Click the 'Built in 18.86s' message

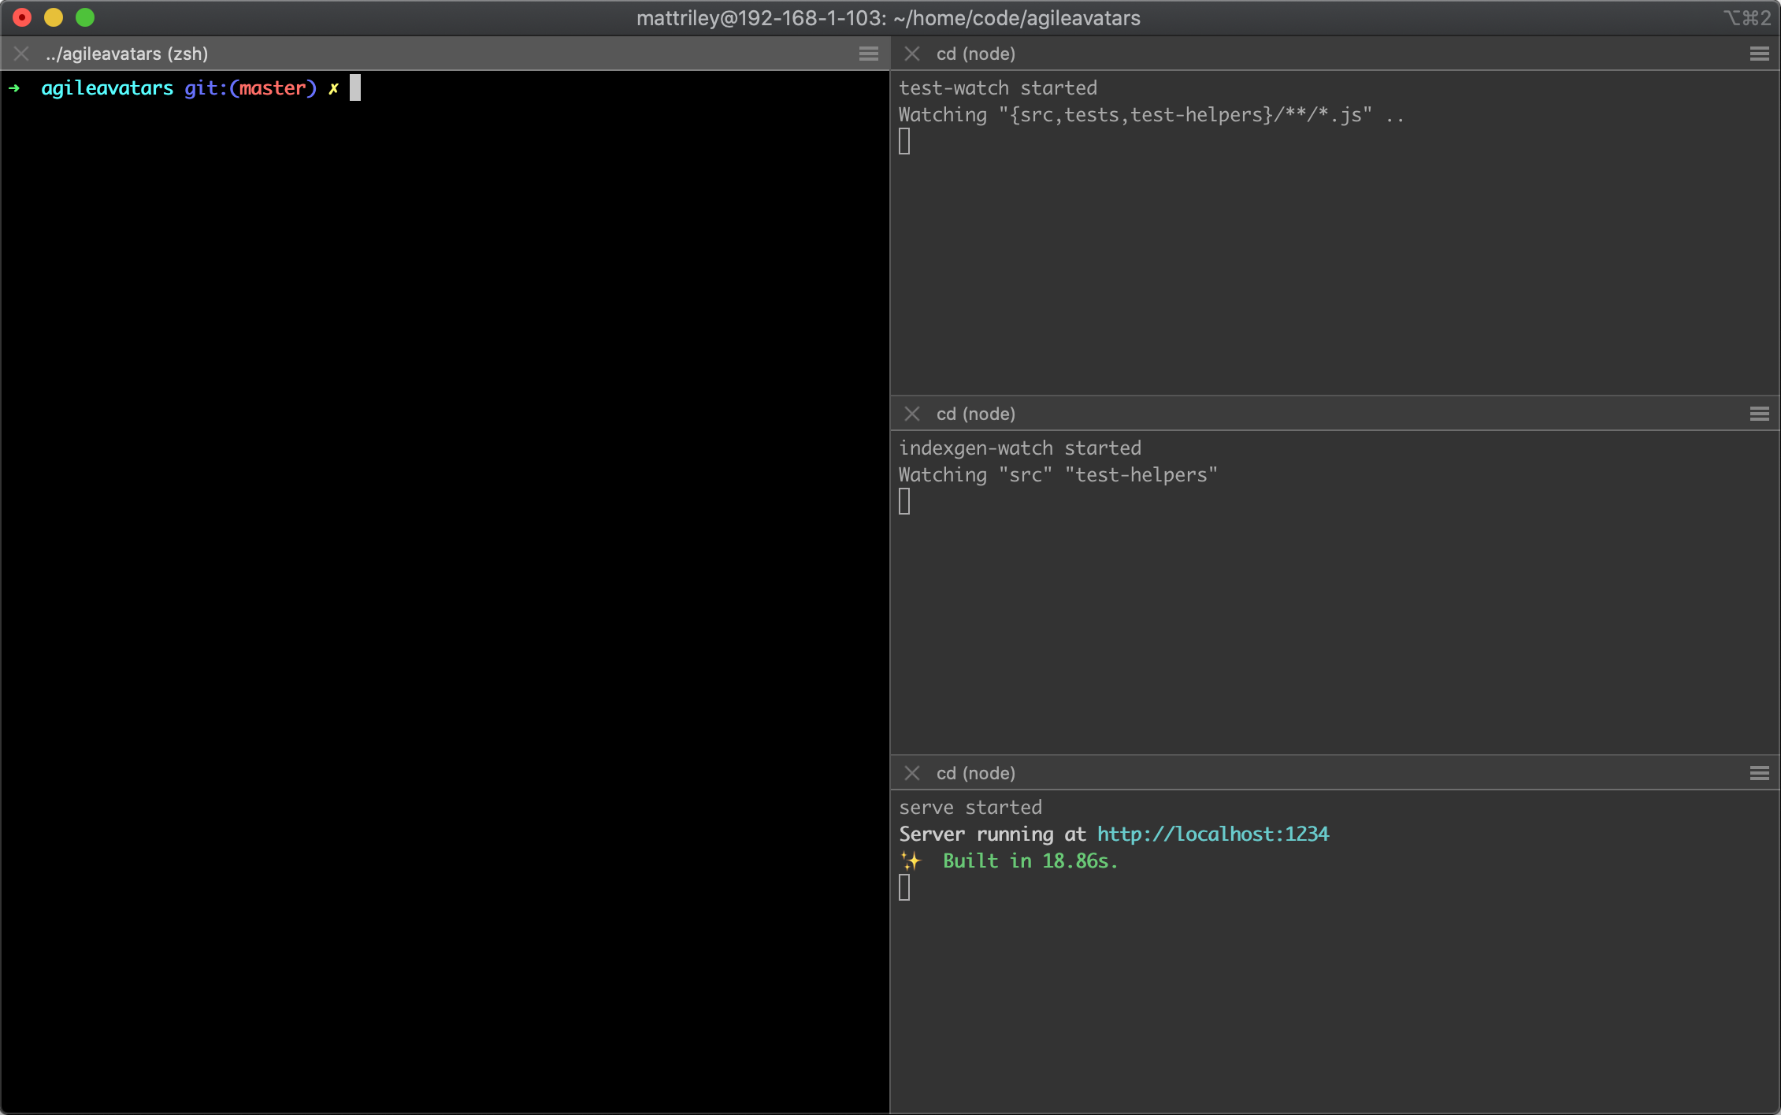pos(1030,861)
